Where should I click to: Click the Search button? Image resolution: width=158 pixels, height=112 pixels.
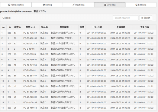(x=146, y=18)
